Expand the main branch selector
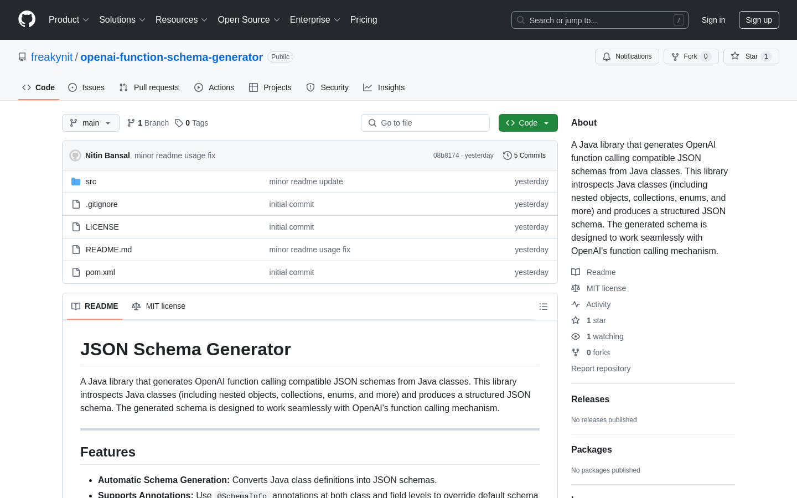This screenshot has width=797, height=498. click(91, 123)
